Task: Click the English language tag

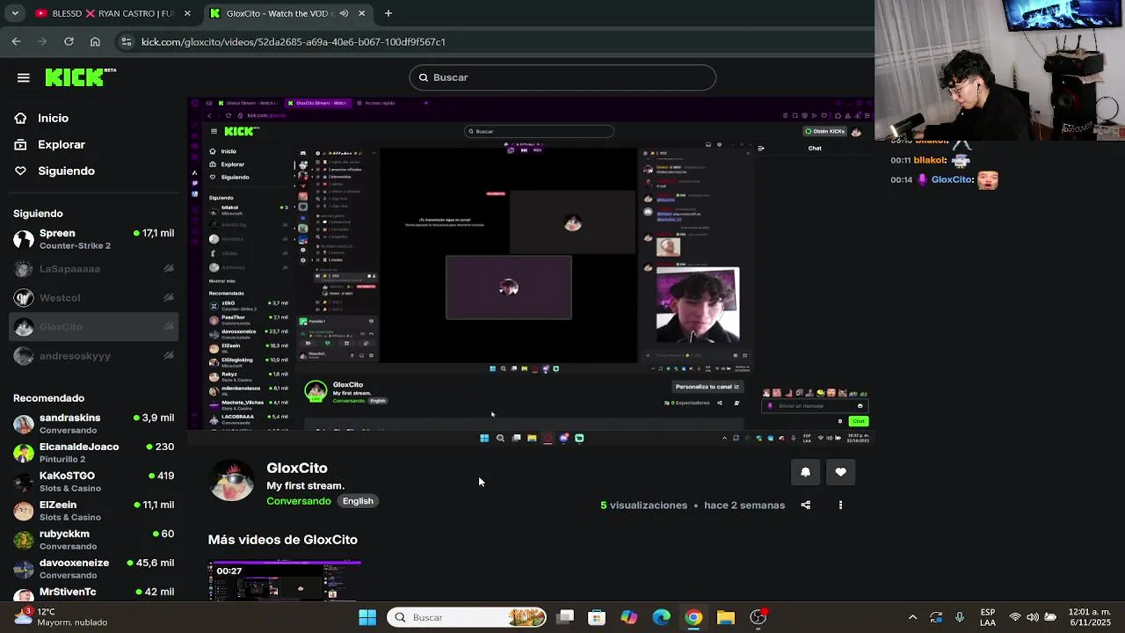Action: (358, 501)
